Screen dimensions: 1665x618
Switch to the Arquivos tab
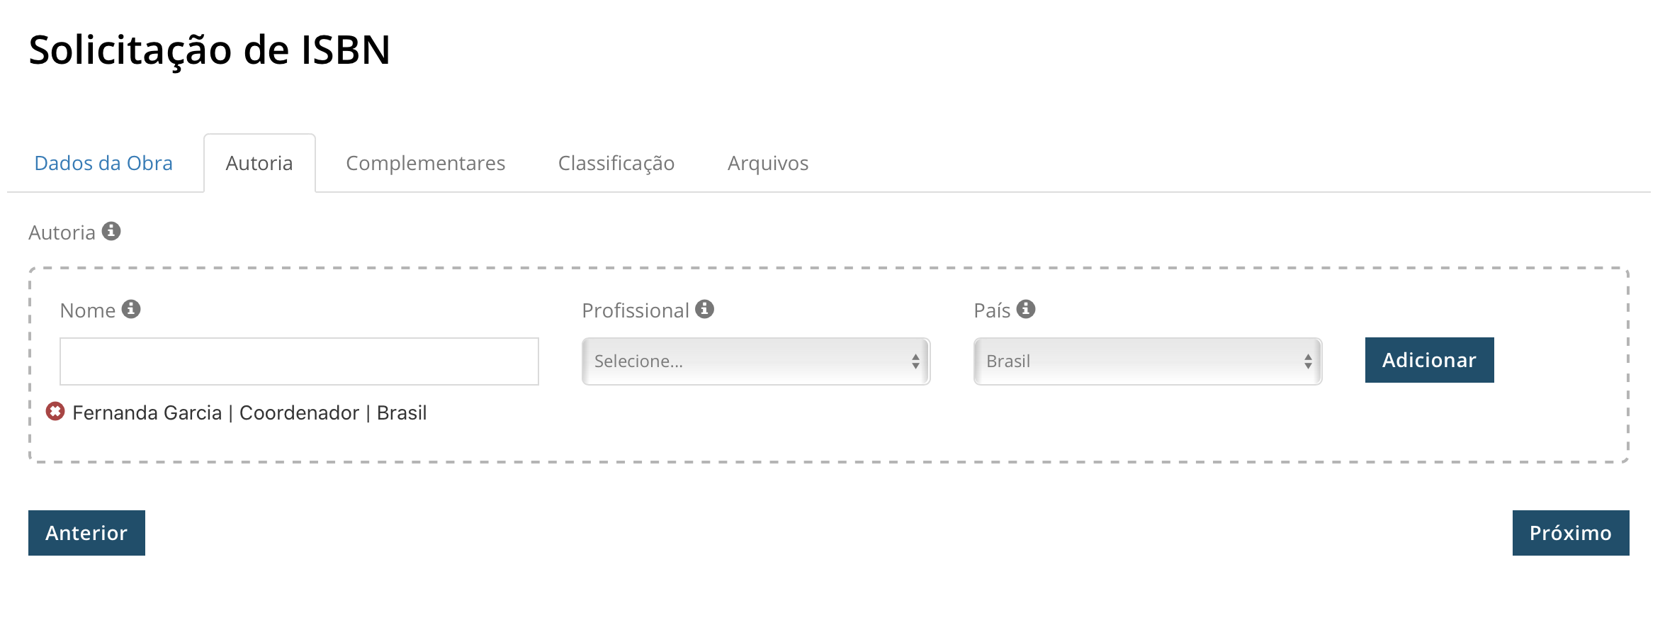[x=768, y=163]
